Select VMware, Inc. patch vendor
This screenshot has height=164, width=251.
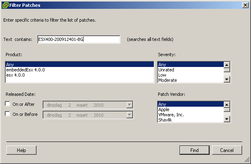pyautogui.click(x=190, y=114)
